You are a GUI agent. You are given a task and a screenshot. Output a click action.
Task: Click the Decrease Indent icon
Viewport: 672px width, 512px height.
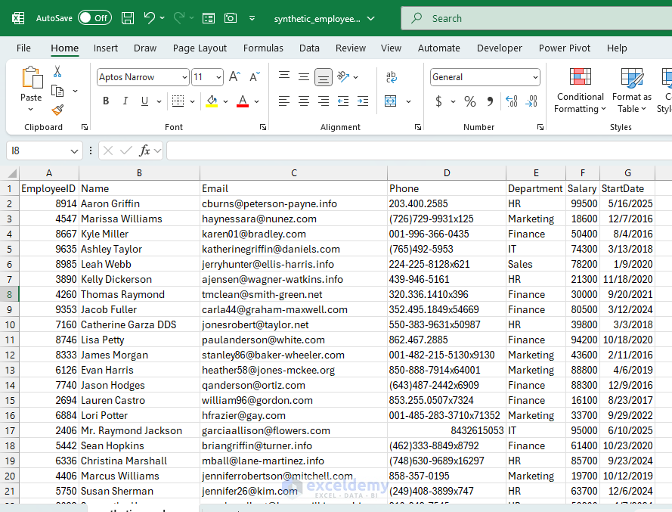tap(343, 101)
